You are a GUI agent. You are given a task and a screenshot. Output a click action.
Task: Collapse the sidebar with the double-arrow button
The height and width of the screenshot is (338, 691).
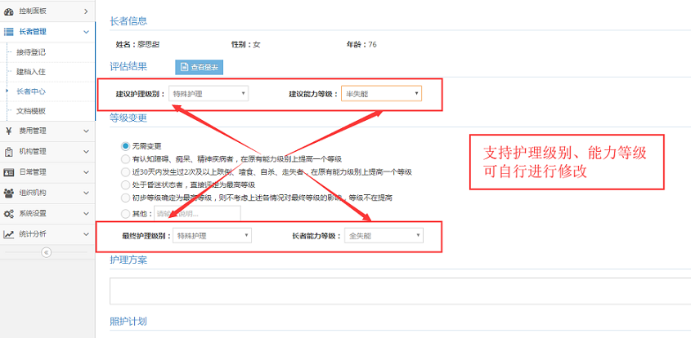[47, 252]
